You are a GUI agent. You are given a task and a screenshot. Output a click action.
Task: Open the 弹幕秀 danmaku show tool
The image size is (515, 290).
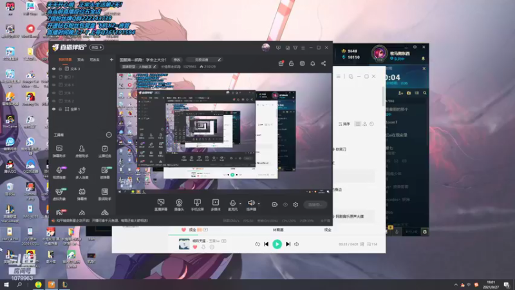(x=82, y=194)
